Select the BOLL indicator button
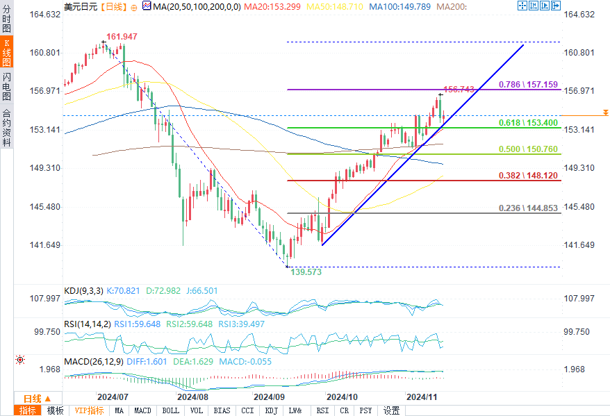Viewport: 610px width, 416px height. (x=170, y=410)
